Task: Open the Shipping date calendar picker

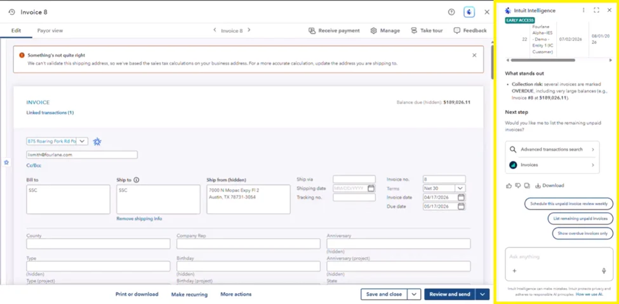Action: pos(371,188)
